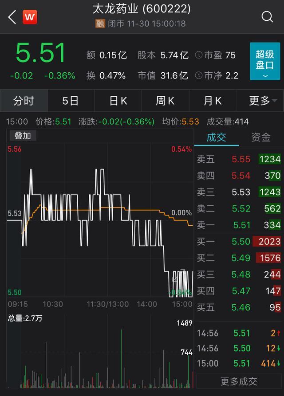Tap the 5.50 lower price axis label
The height and width of the screenshot is (396, 284).
point(14,292)
